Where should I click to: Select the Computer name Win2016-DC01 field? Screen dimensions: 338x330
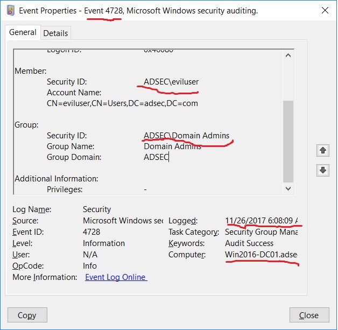pos(262,254)
